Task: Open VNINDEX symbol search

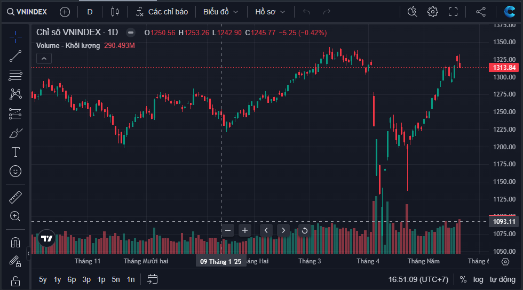Action: pyautogui.click(x=27, y=12)
